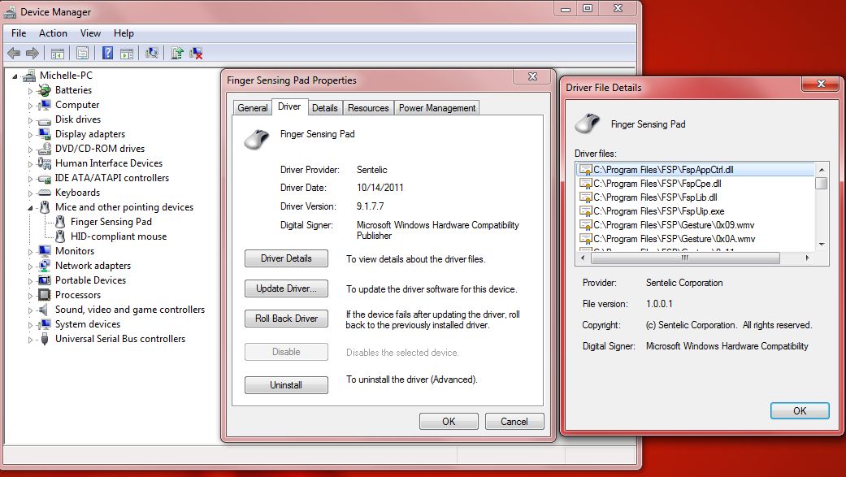This screenshot has height=477, width=846.
Task: Collapse the Michelle-PC root node
Action: (x=15, y=76)
